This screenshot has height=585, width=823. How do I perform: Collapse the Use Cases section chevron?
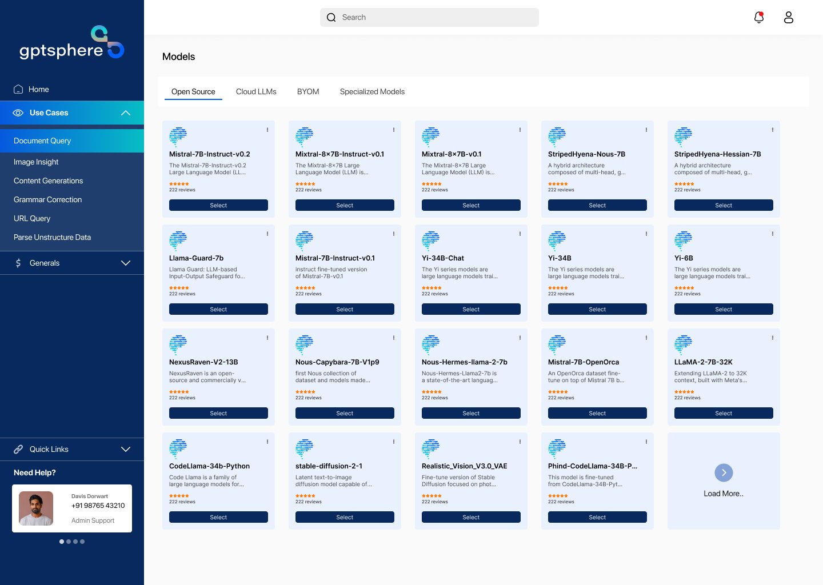click(x=126, y=113)
